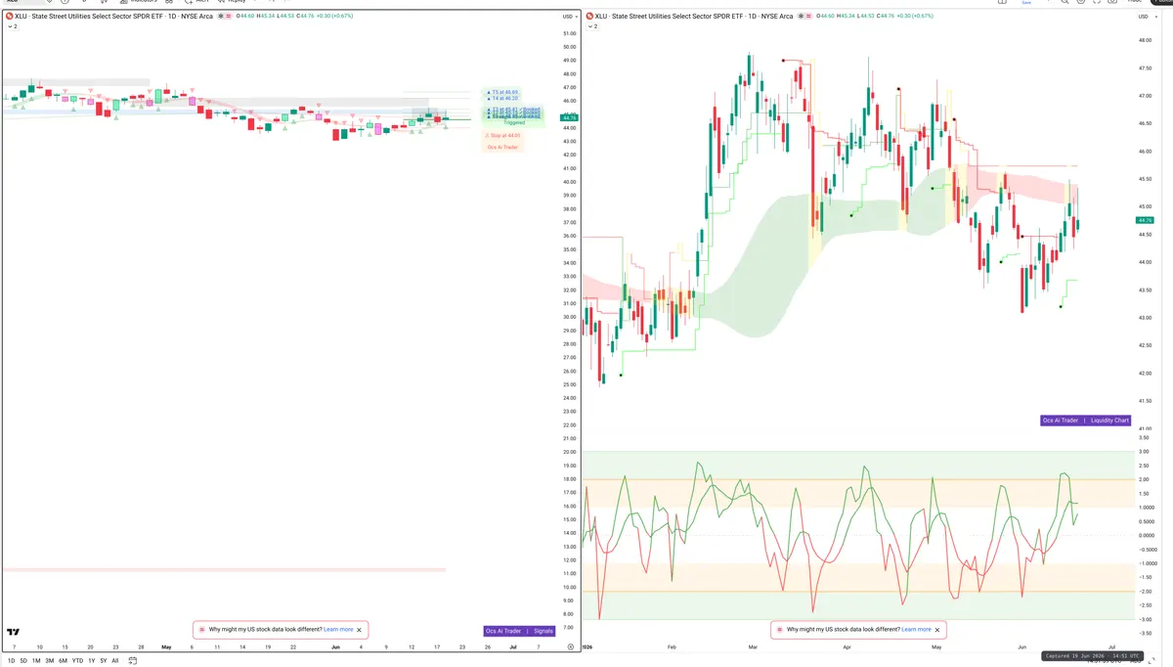The image size is (1173, 667).
Task: Click the 'T4 at 46.20' target label
Action: coord(502,99)
